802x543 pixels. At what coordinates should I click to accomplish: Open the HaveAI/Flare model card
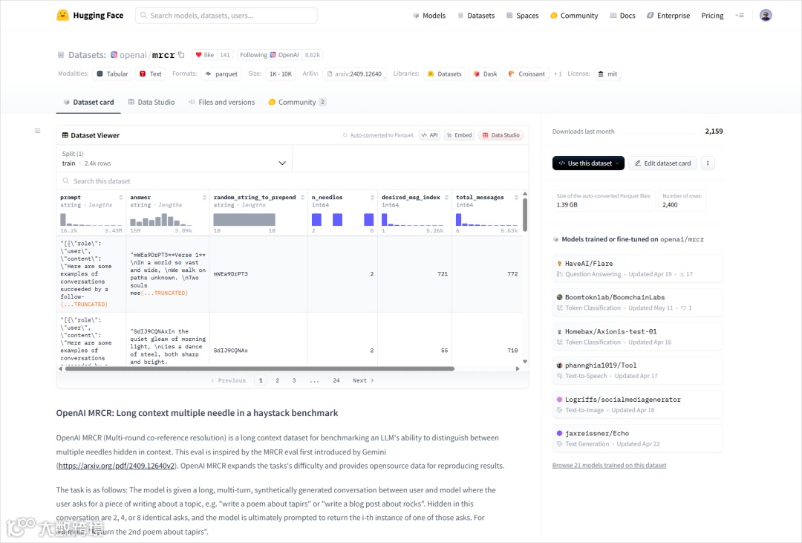(637, 269)
